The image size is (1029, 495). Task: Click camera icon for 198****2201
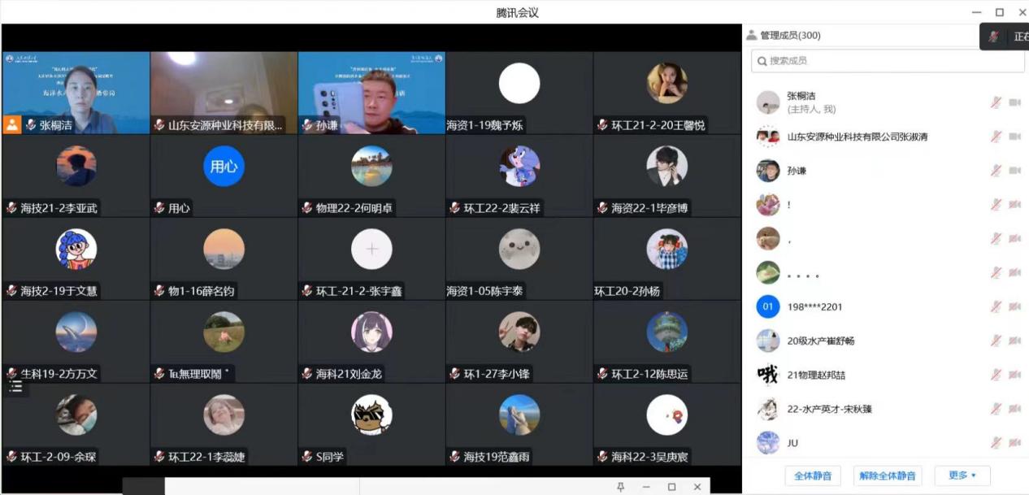1014,306
